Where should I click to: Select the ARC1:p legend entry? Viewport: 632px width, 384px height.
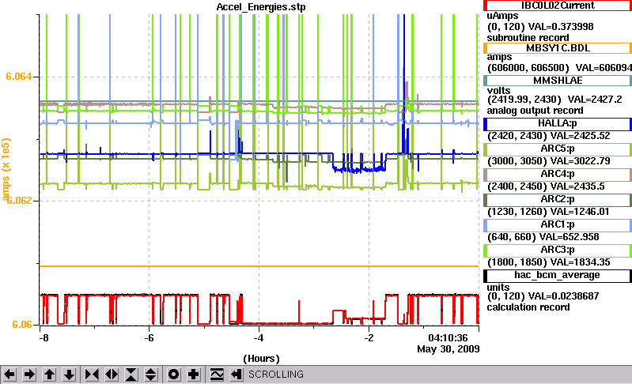click(x=558, y=225)
